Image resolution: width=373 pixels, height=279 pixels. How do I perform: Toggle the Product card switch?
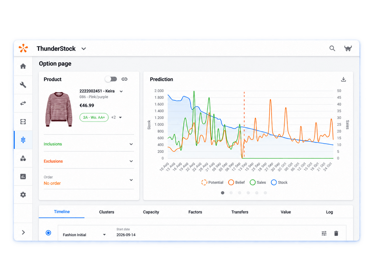pyautogui.click(x=111, y=79)
